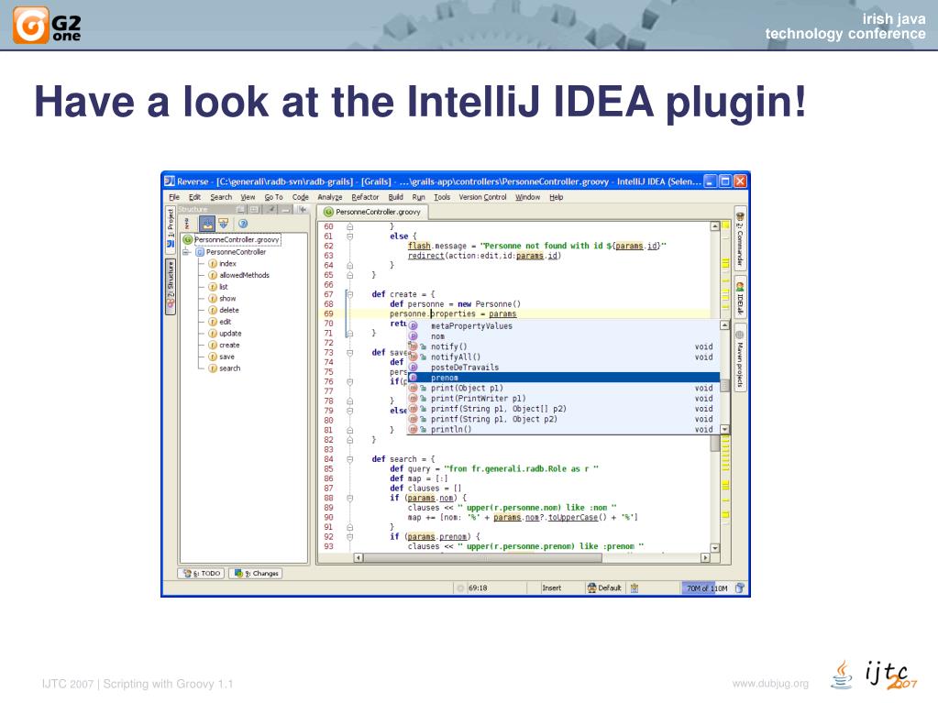The image size is (938, 703).
Task: Collapse the code fold marker at line 73
Action: [x=350, y=353]
